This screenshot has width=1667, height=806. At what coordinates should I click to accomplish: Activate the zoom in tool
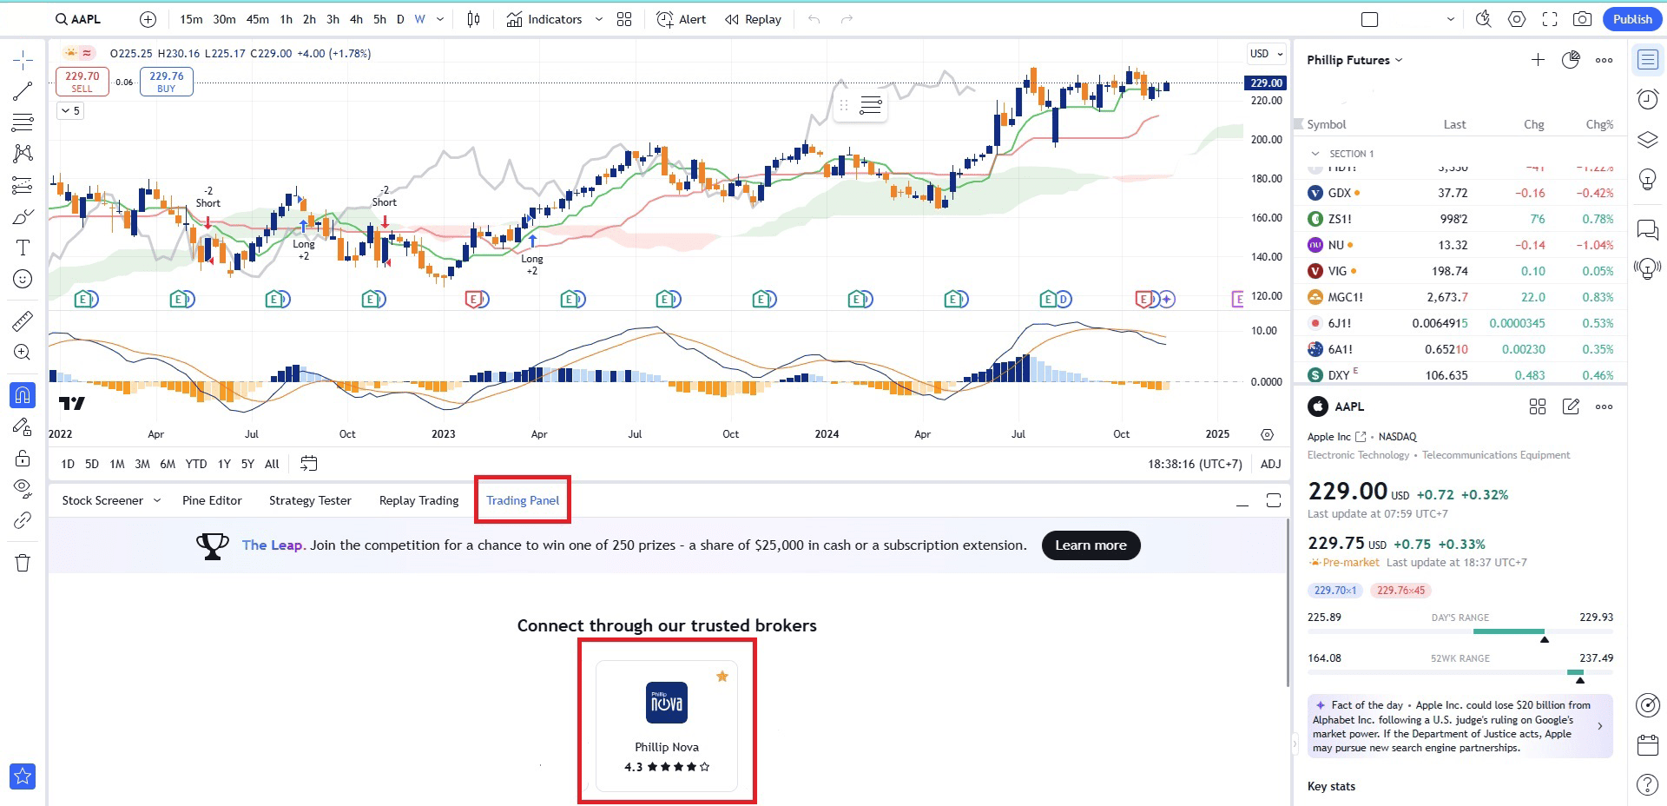click(23, 353)
